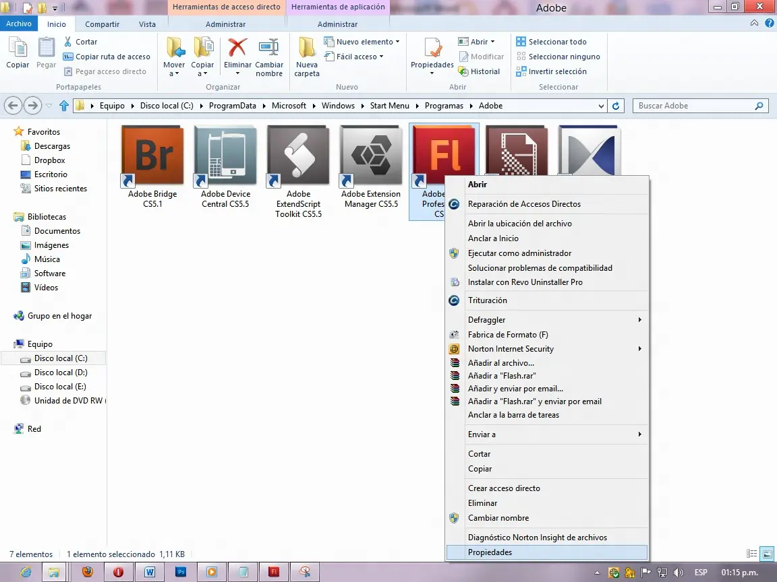Choose Trituración in the context menu
777x582 pixels.
pyautogui.click(x=548, y=300)
